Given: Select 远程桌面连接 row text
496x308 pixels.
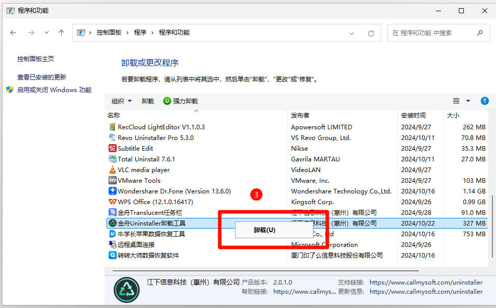Looking at the screenshot, I should 136,244.
